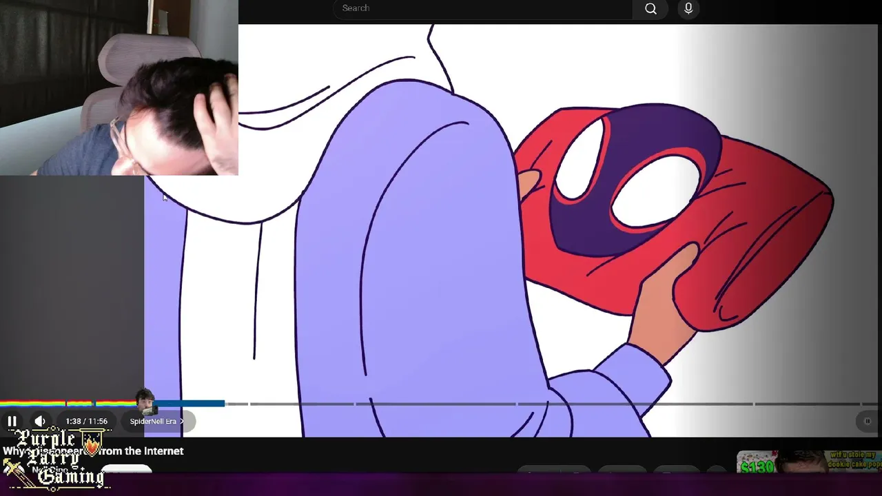The width and height of the screenshot is (882, 496).
Task: Click the magnifier search button
Action: (651, 8)
